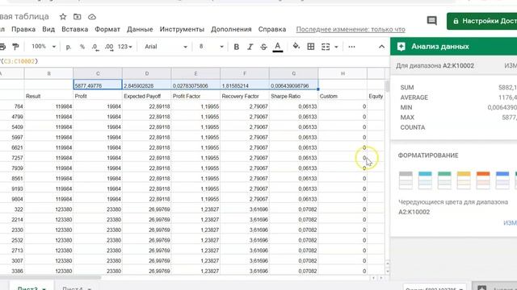Apply the blue alternating colors theme
Screen dimensions: 517x290
tap(502, 180)
